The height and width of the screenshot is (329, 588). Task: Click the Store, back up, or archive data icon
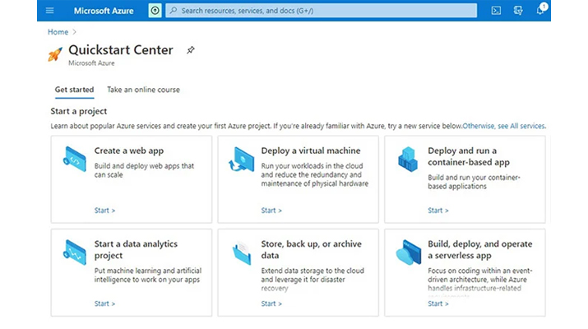tap(242, 253)
